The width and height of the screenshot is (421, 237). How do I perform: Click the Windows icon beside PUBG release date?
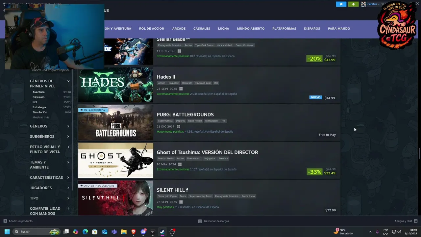(x=178, y=126)
